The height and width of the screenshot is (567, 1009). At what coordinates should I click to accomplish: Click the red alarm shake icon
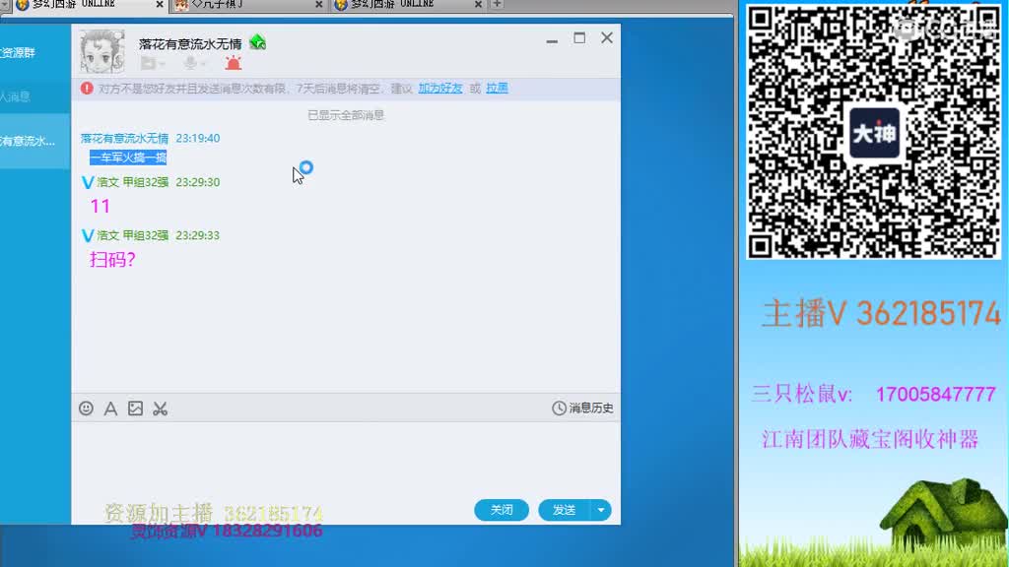pos(234,62)
